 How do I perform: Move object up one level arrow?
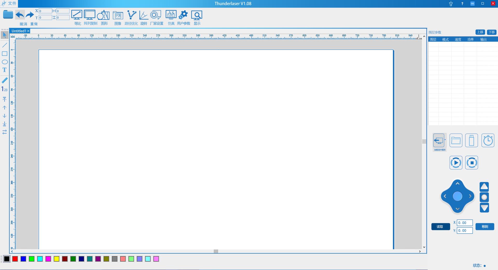point(4,107)
